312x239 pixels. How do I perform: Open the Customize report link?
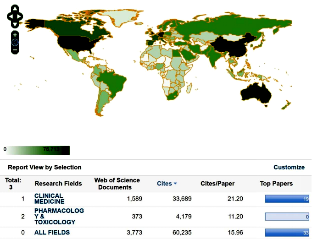[x=289, y=167]
